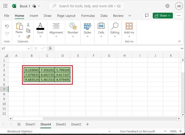Click the Copy icon

coord(28,31)
